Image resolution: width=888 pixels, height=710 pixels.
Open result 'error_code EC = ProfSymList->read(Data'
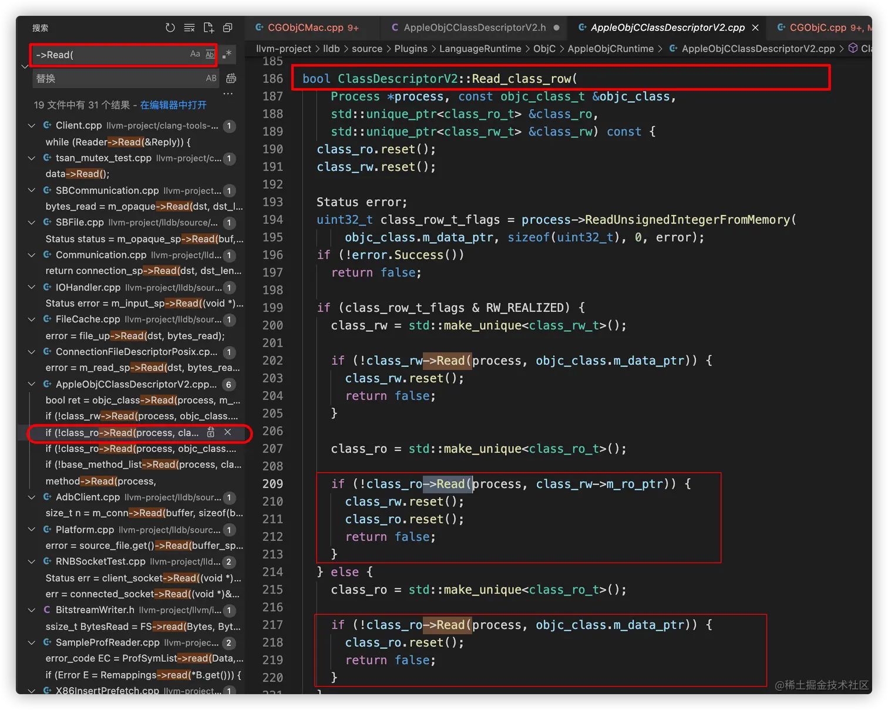(144, 658)
